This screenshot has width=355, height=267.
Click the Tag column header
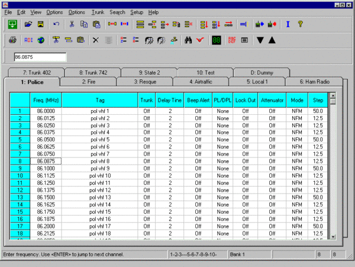100,100
